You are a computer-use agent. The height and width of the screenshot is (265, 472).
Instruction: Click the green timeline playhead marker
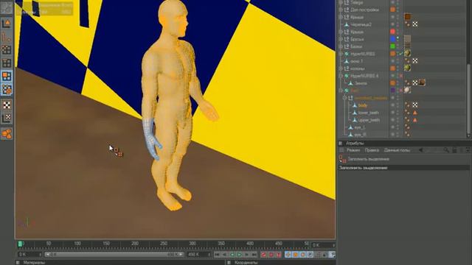pyautogui.click(x=21, y=244)
